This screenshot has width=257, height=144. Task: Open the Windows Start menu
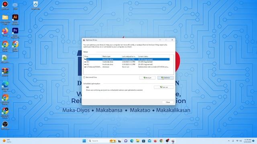[x=84, y=141]
